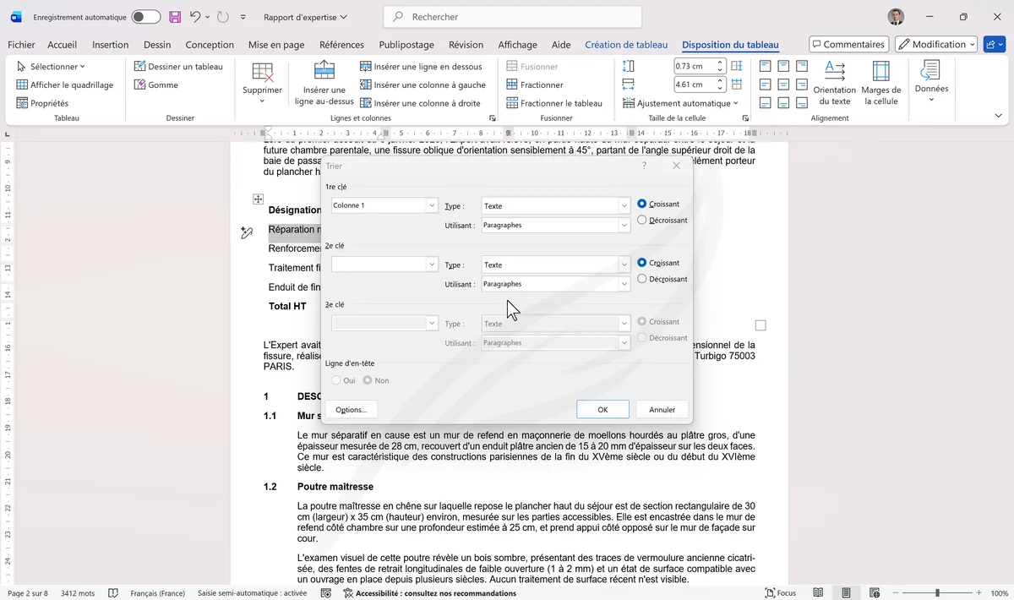This screenshot has width=1014, height=600.
Task: Select the Gomme eraser tool
Action: pos(156,85)
